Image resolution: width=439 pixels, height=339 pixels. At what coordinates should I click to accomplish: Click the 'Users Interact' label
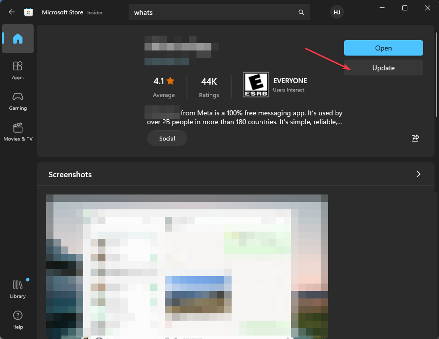point(289,90)
